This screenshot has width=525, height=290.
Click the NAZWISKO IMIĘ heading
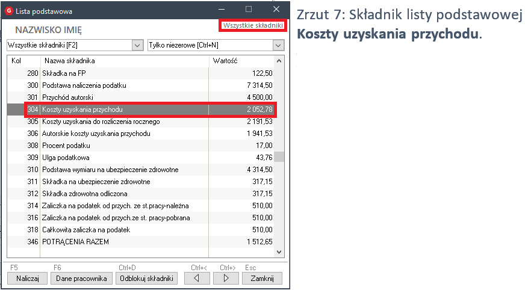pos(49,30)
